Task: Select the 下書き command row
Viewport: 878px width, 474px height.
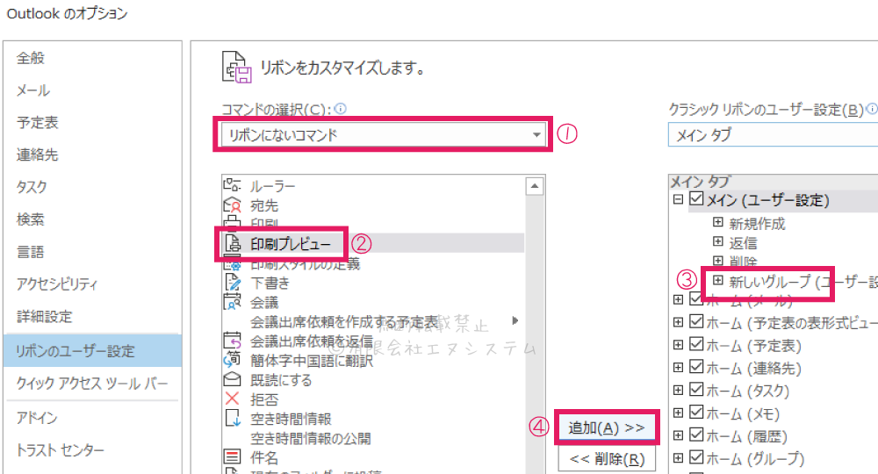Action: coord(373,283)
